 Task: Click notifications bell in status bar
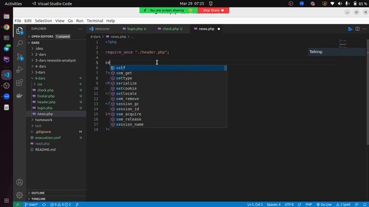pyautogui.click(x=364, y=205)
